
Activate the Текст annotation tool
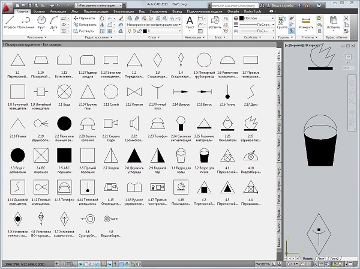coord(190,22)
